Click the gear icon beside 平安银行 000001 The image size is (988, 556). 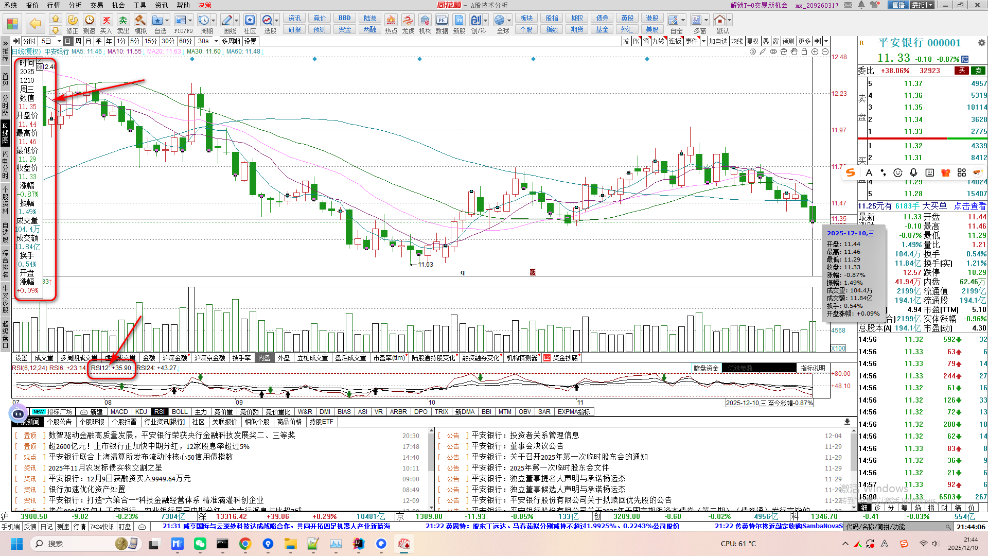point(981,43)
